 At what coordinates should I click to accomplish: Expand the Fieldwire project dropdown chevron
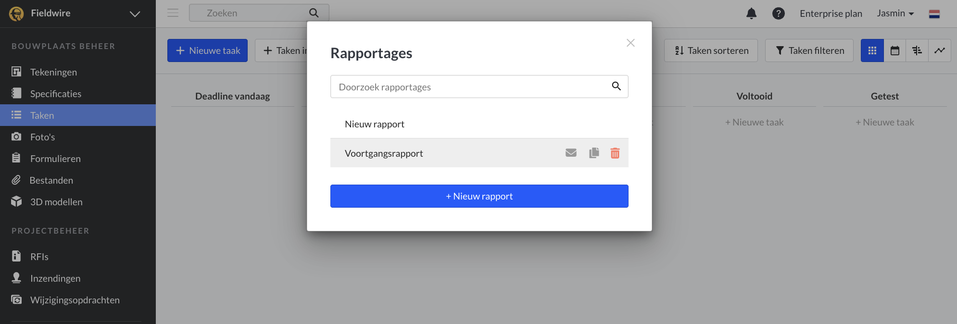135,14
